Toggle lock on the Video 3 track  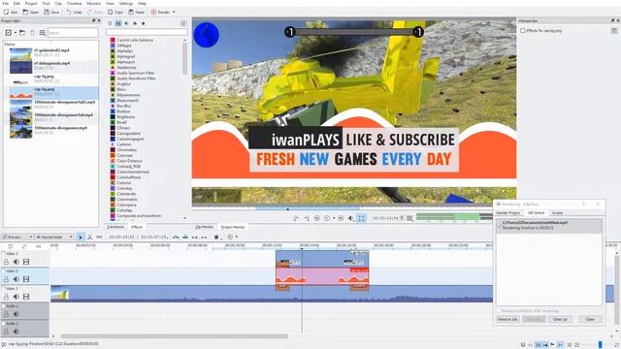click(6, 262)
